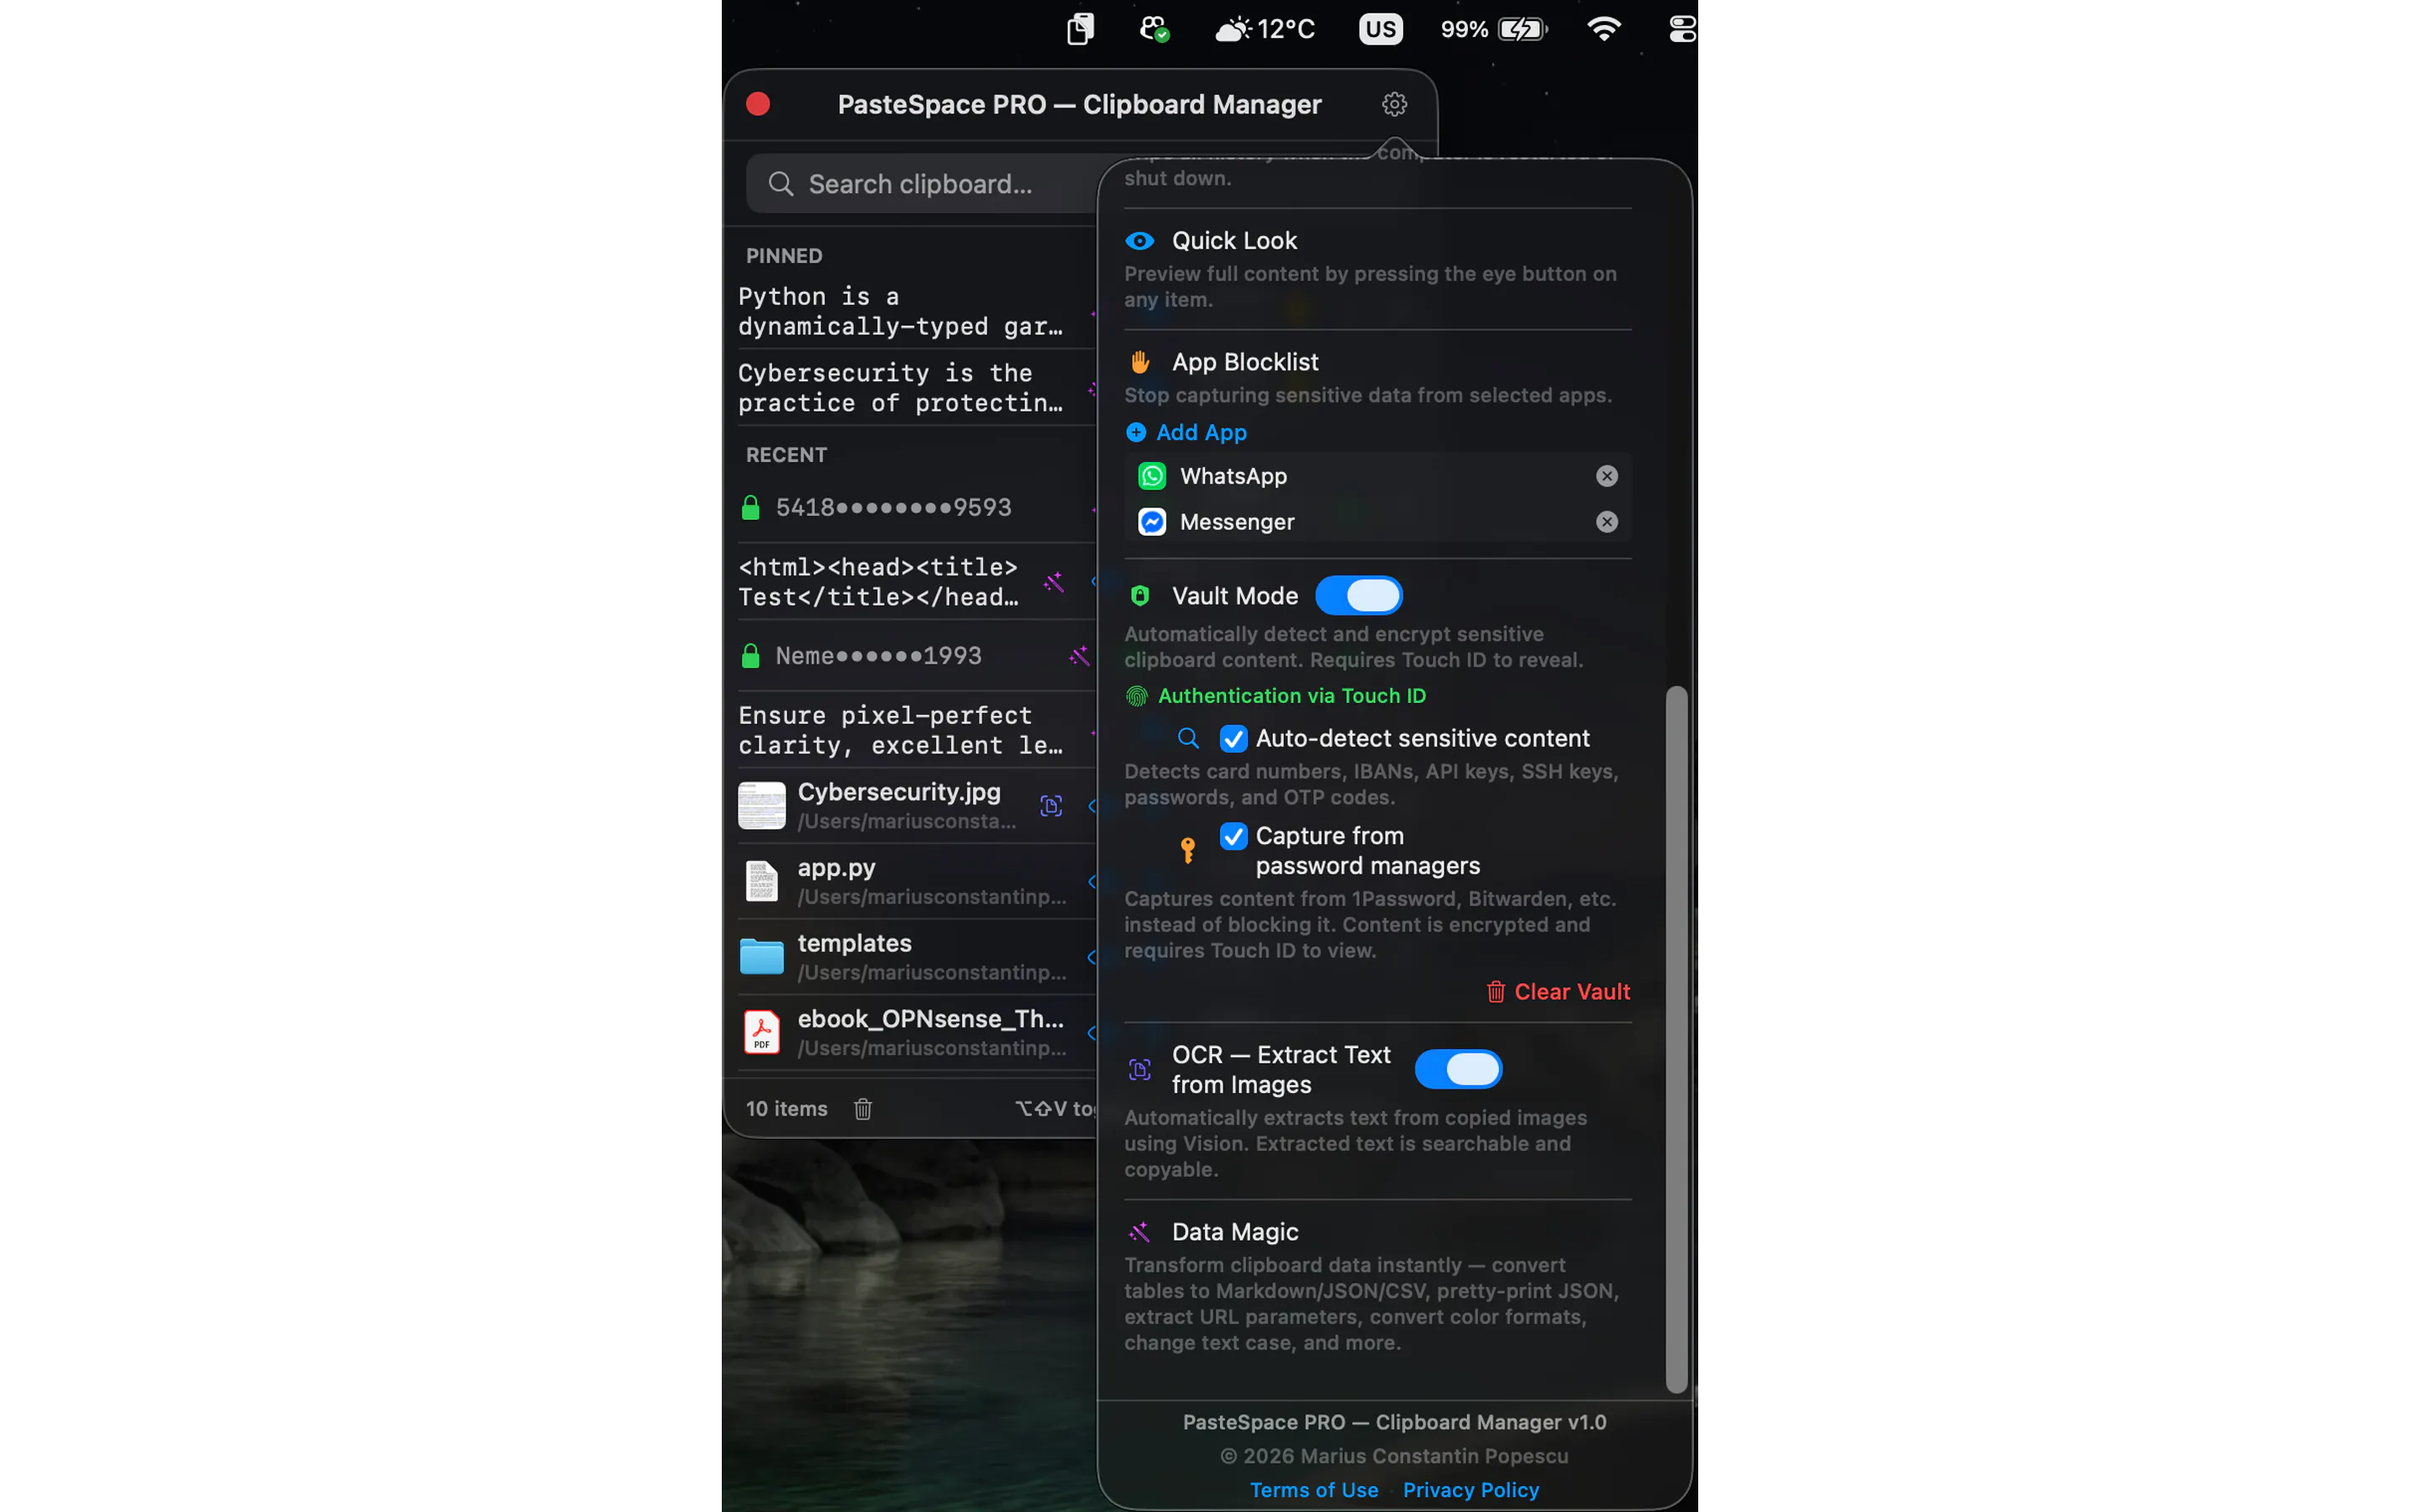Click the lock icon on the Neme password entry
Image resolution: width=2420 pixels, height=1512 pixels.
[750, 656]
